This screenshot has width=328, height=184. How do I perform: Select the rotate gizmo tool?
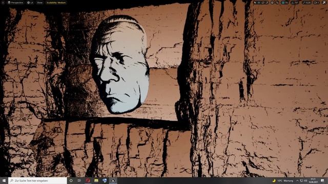click(x=263, y=3)
